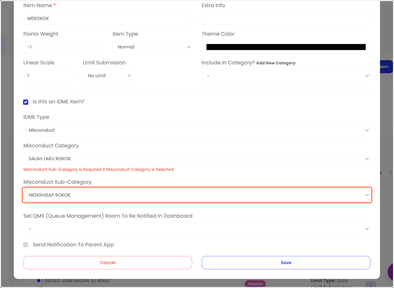Viewport: 394px width, 288px height.
Task: Click the Item Name field containing MEROKOK
Action: click(x=108, y=18)
